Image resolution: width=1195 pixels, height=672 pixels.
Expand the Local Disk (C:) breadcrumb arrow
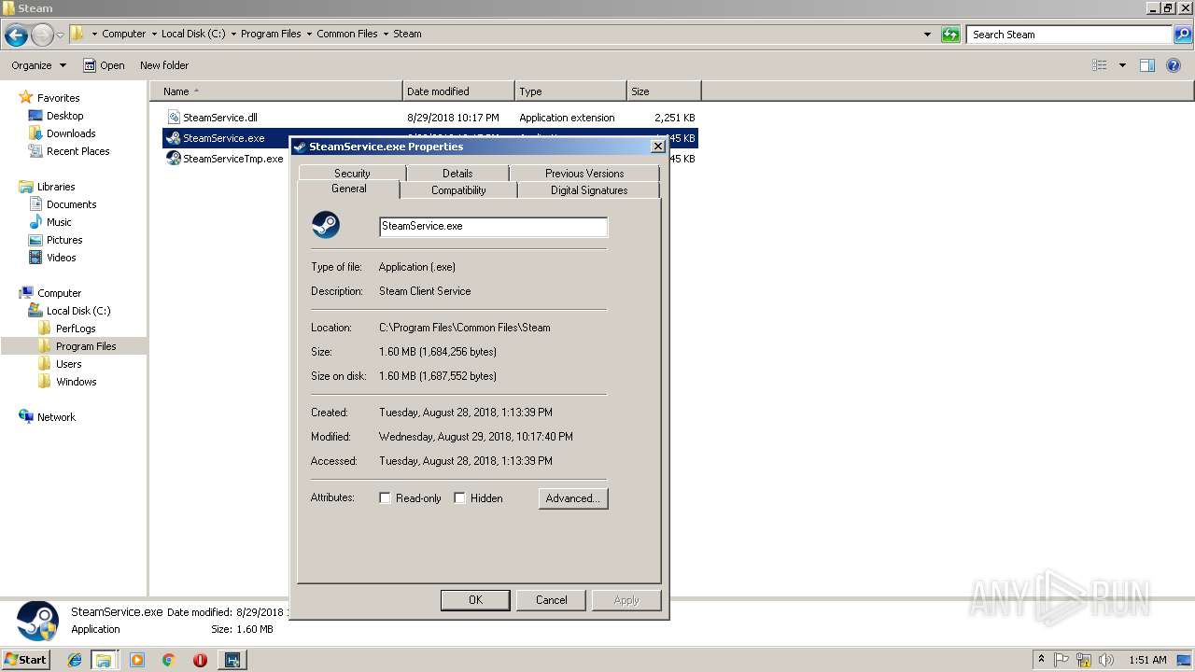tap(233, 34)
